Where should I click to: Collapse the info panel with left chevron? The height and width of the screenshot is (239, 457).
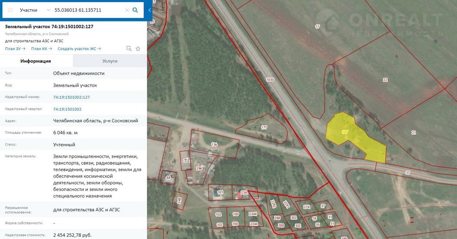click(x=150, y=10)
